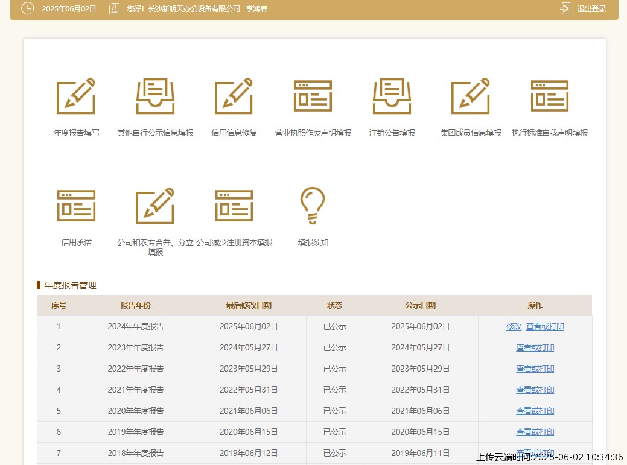The height and width of the screenshot is (465, 627).
Task: Click the 填报须知 label
Action: [313, 242]
